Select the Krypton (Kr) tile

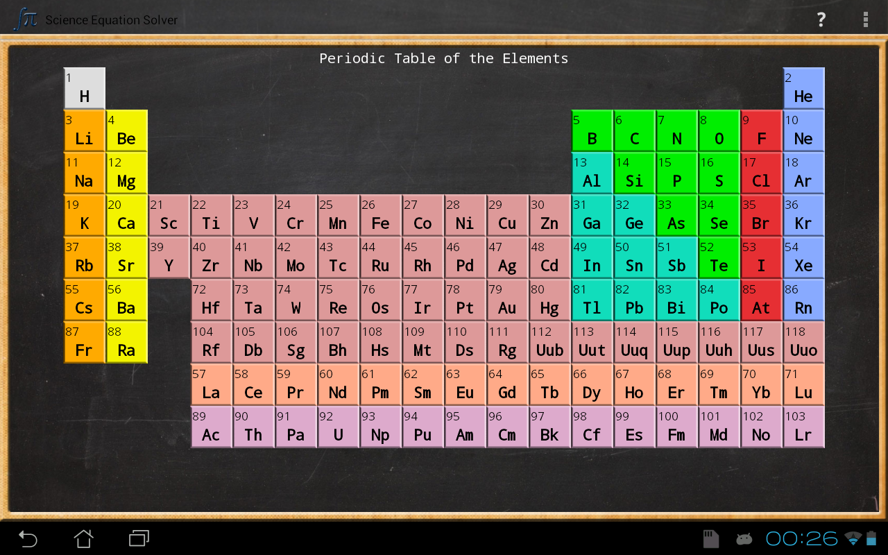804,215
